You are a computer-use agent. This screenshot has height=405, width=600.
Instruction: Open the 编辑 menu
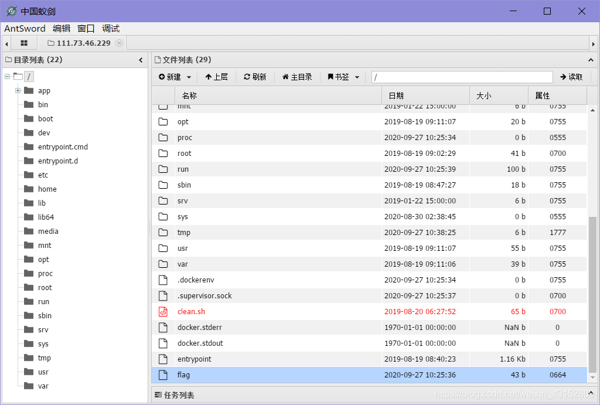[62, 28]
